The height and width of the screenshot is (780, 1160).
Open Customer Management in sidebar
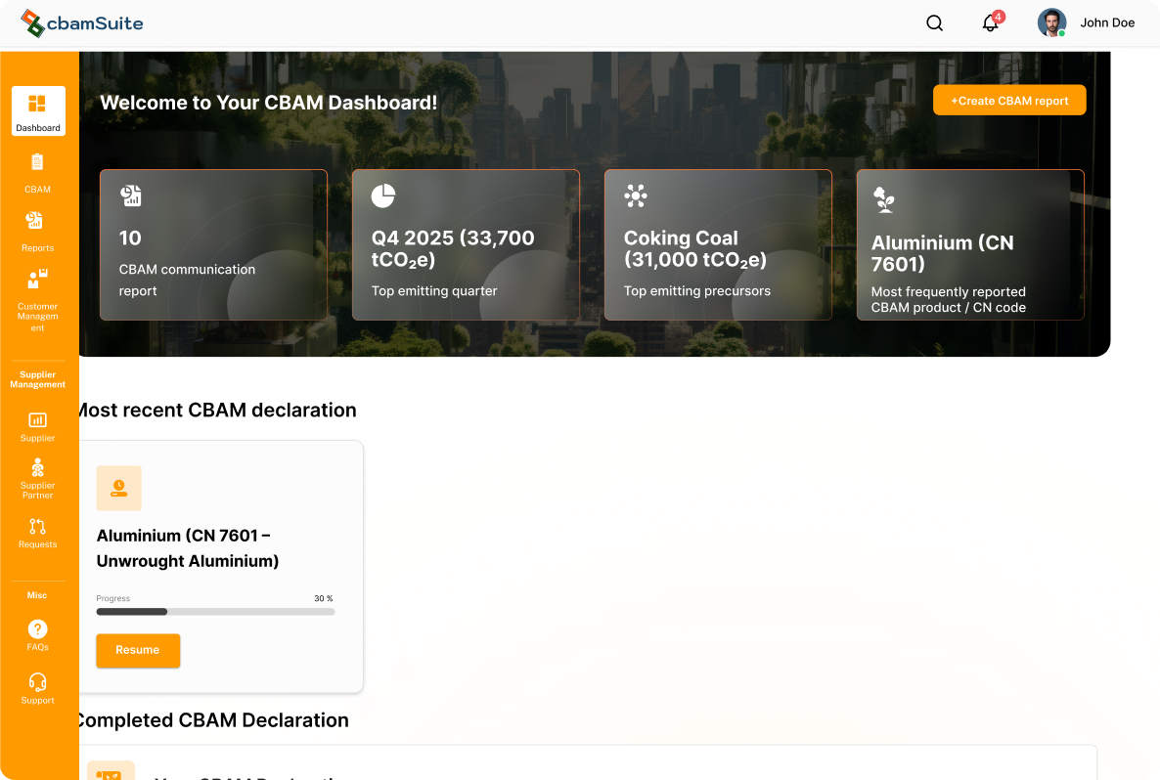click(x=38, y=300)
